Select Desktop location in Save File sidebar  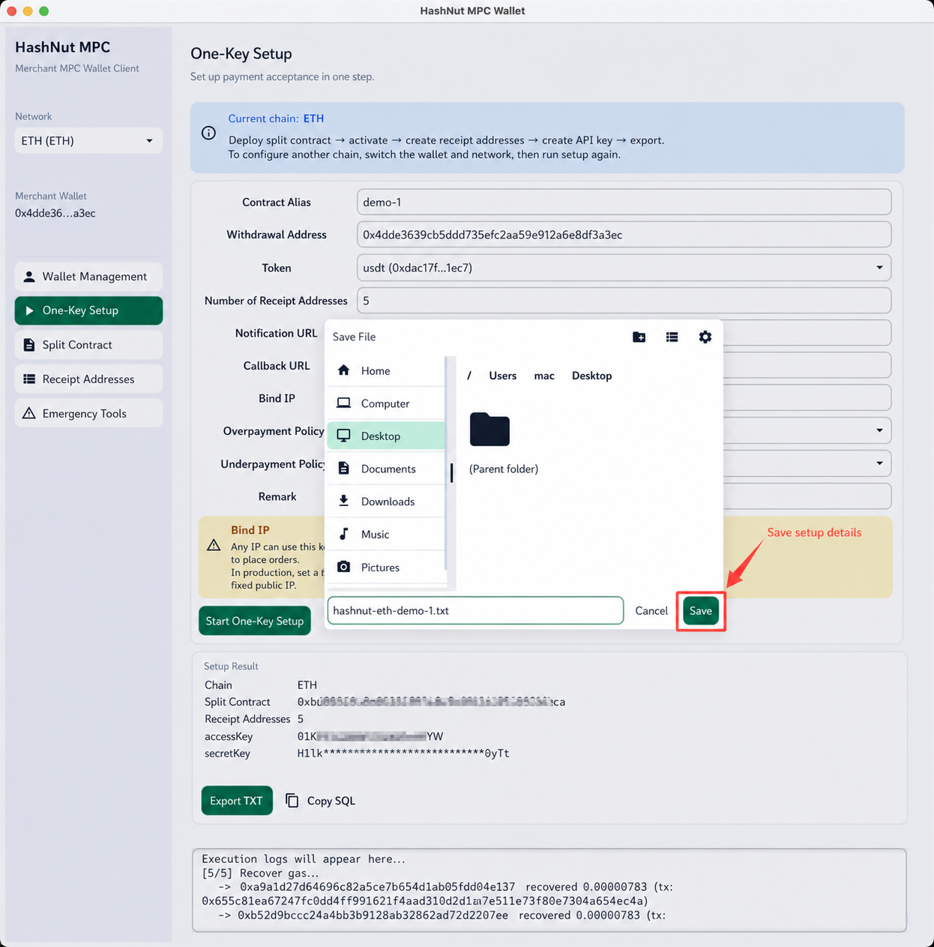[x=386, y=436]
